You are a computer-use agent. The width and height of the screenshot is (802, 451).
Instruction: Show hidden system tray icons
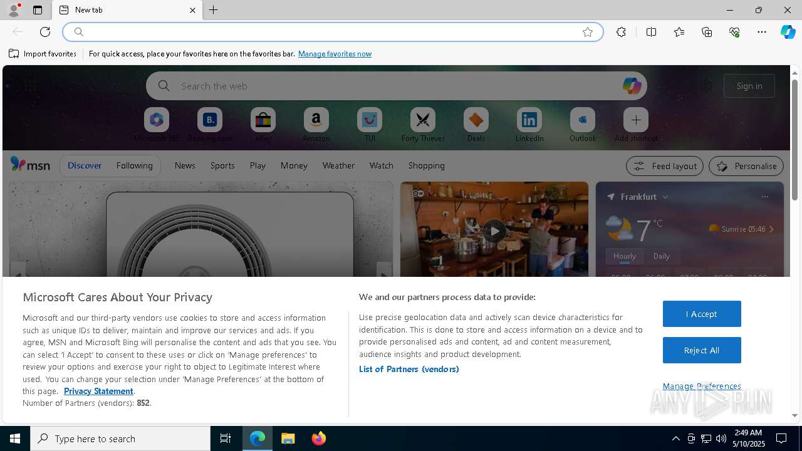(675, 438)
